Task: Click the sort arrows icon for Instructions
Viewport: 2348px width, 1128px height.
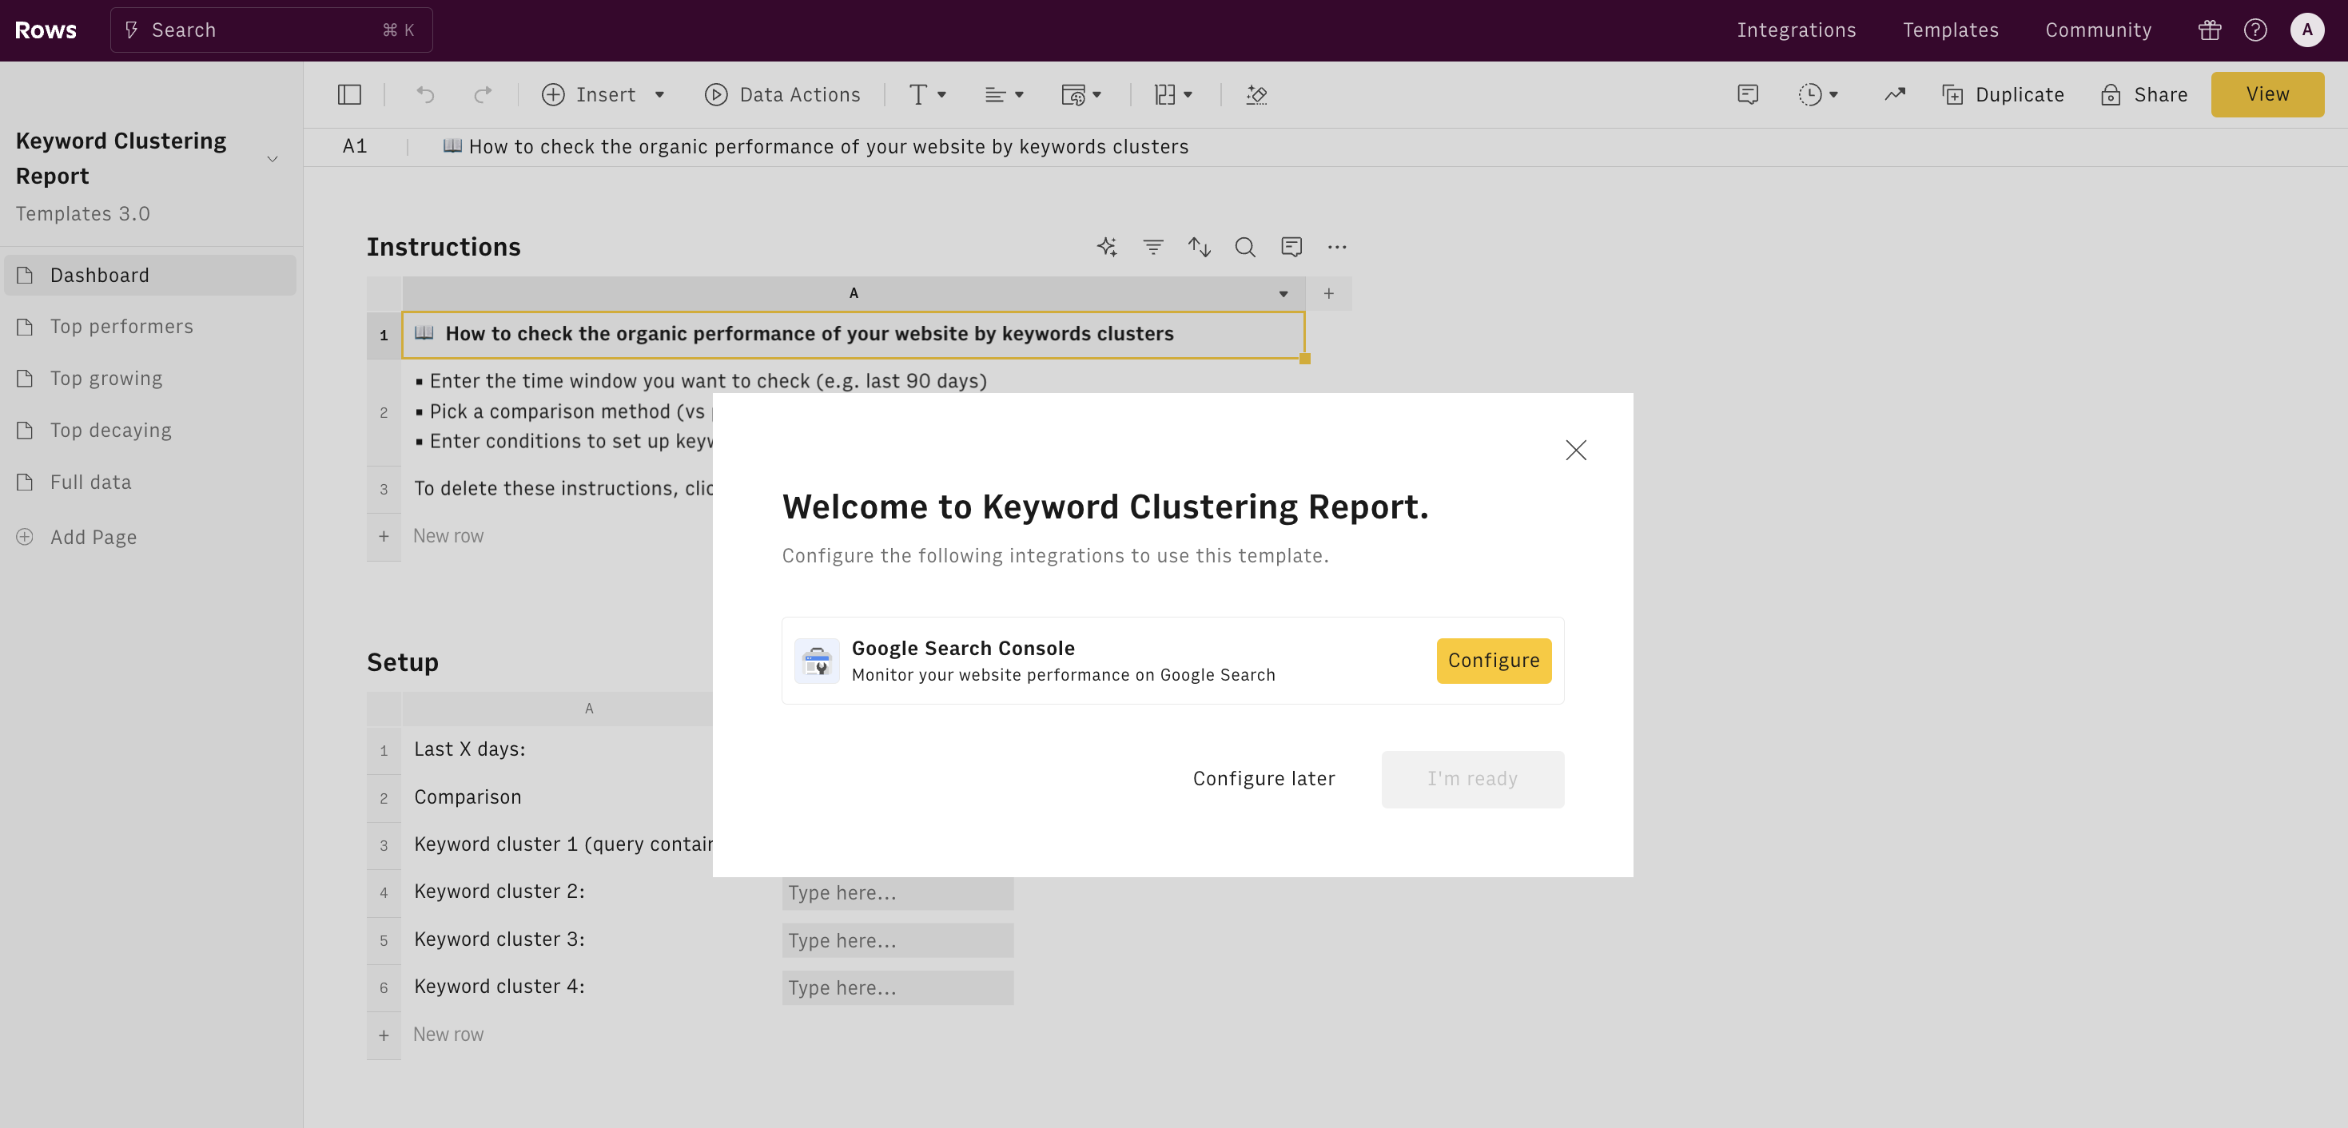Action: pyautogui.click(x=1200, y=247)
